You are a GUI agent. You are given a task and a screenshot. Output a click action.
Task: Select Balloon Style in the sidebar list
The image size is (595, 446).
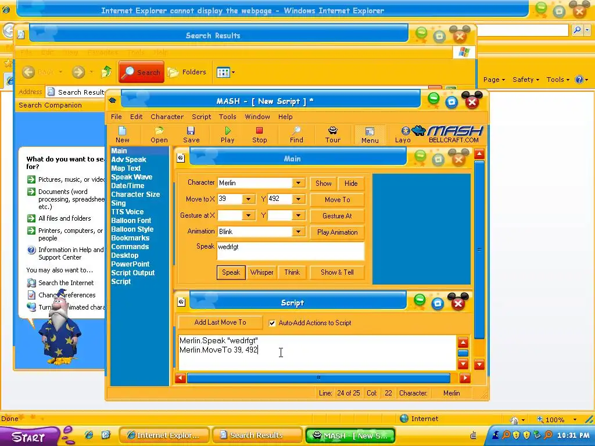132,229
